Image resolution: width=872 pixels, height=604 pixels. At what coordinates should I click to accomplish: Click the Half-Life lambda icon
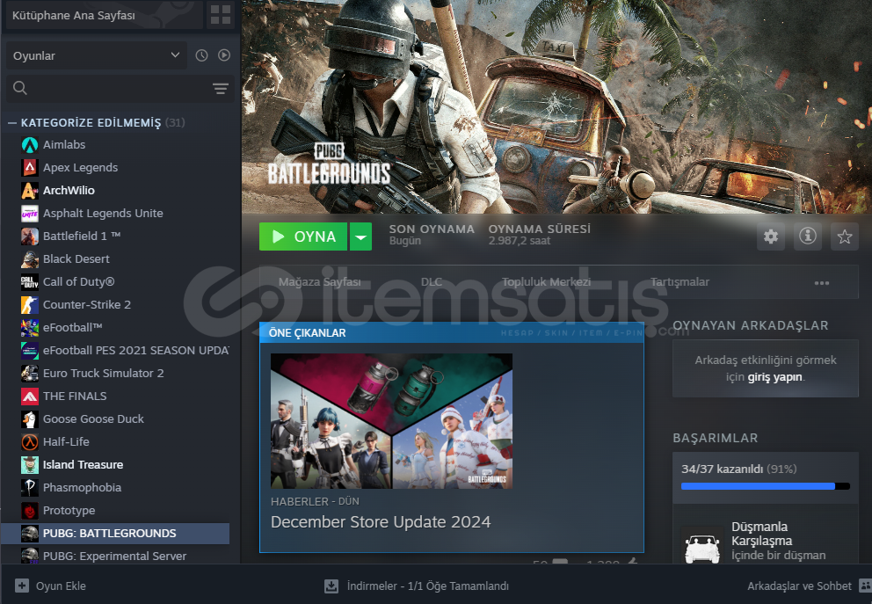(x=30, y=441)
